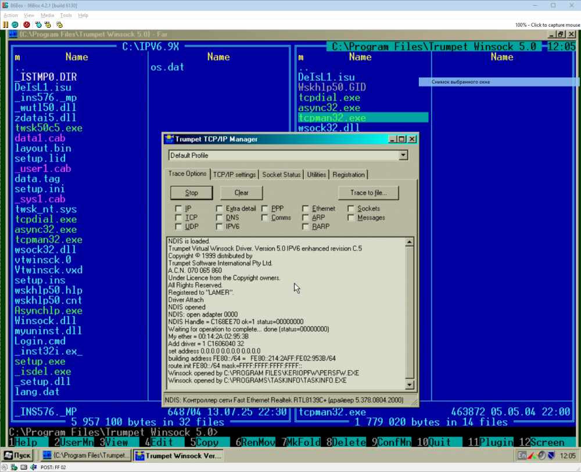Toggle the Sockets trace checkbox
581x472 pixels.
point(352,208)
